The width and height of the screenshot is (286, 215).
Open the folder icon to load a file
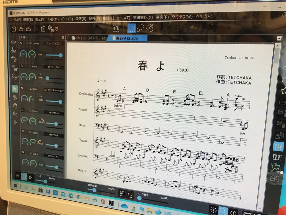tap(21, 29)
